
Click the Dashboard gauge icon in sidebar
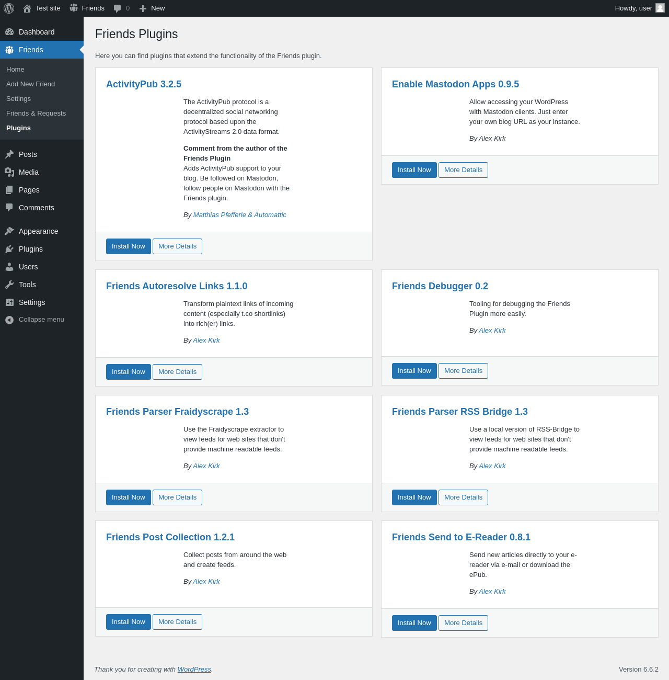pyautogui.click(x=9, y=32)
